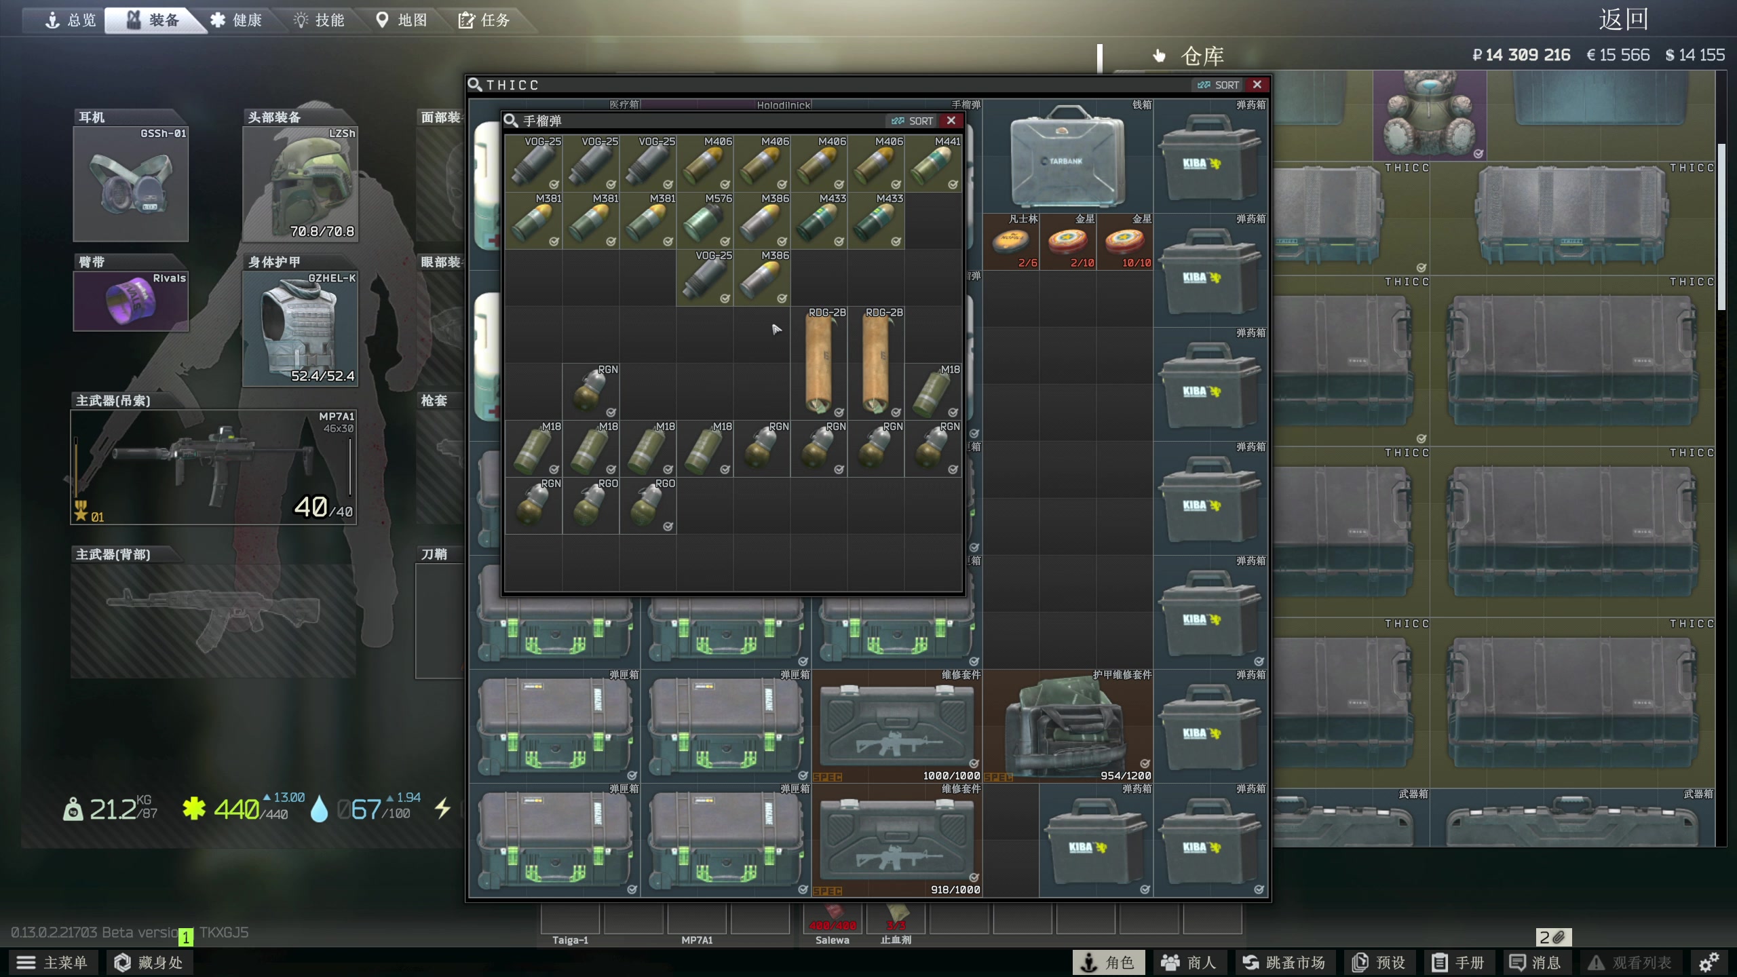Screen dimensions: 1737x977
Task: Open the bottom-right THICC case in stash
Action: tap(1573, 702)
